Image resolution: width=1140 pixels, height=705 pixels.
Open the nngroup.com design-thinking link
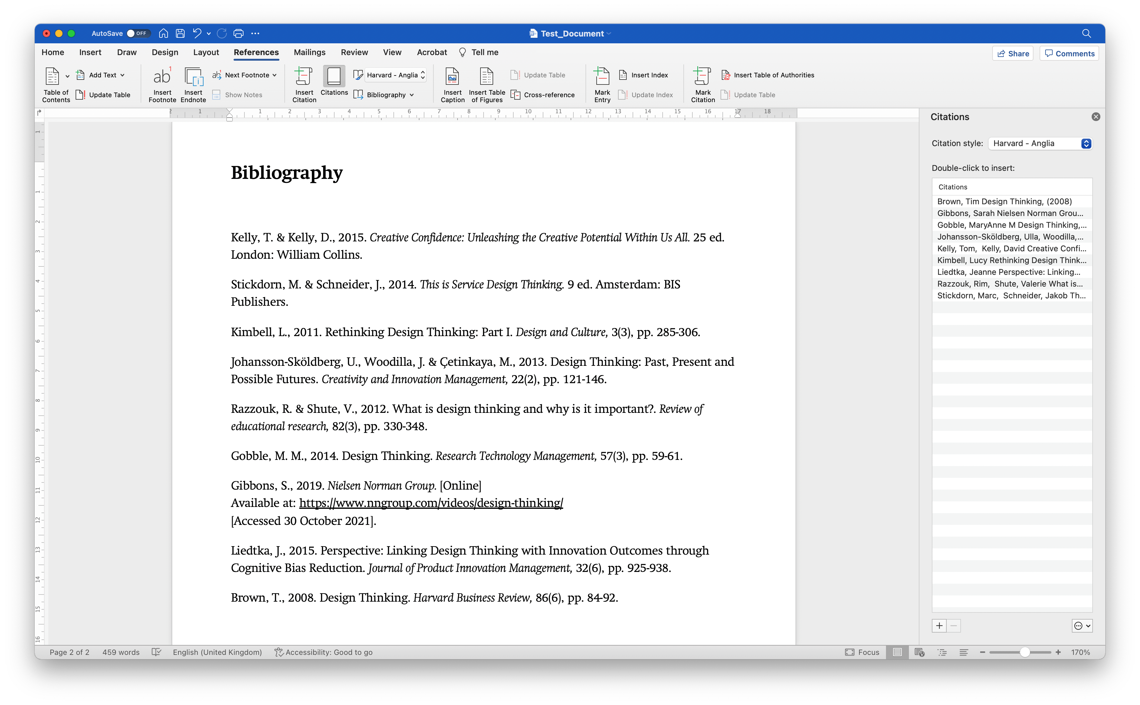[x=431, y=503]
